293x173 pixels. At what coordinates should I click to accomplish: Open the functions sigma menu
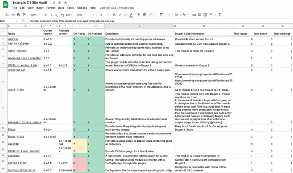coord(220,15)
